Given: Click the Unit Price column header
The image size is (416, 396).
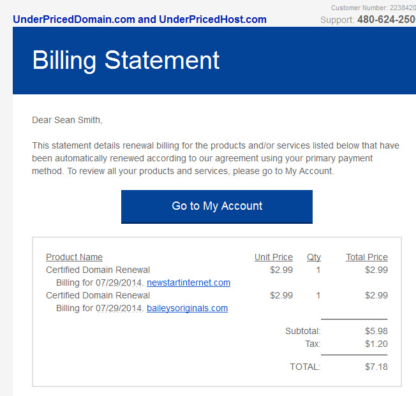Looking at the screenshot, I should click(x=274, y=257).
